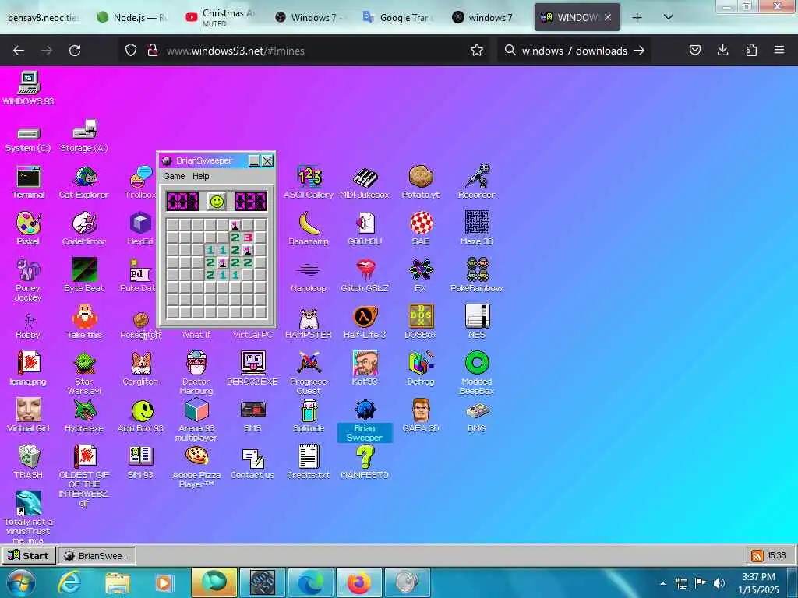The height and width of the screenshot is (598, 798).
Task: Bookmark this page with the star
Action: coord(477,51)
